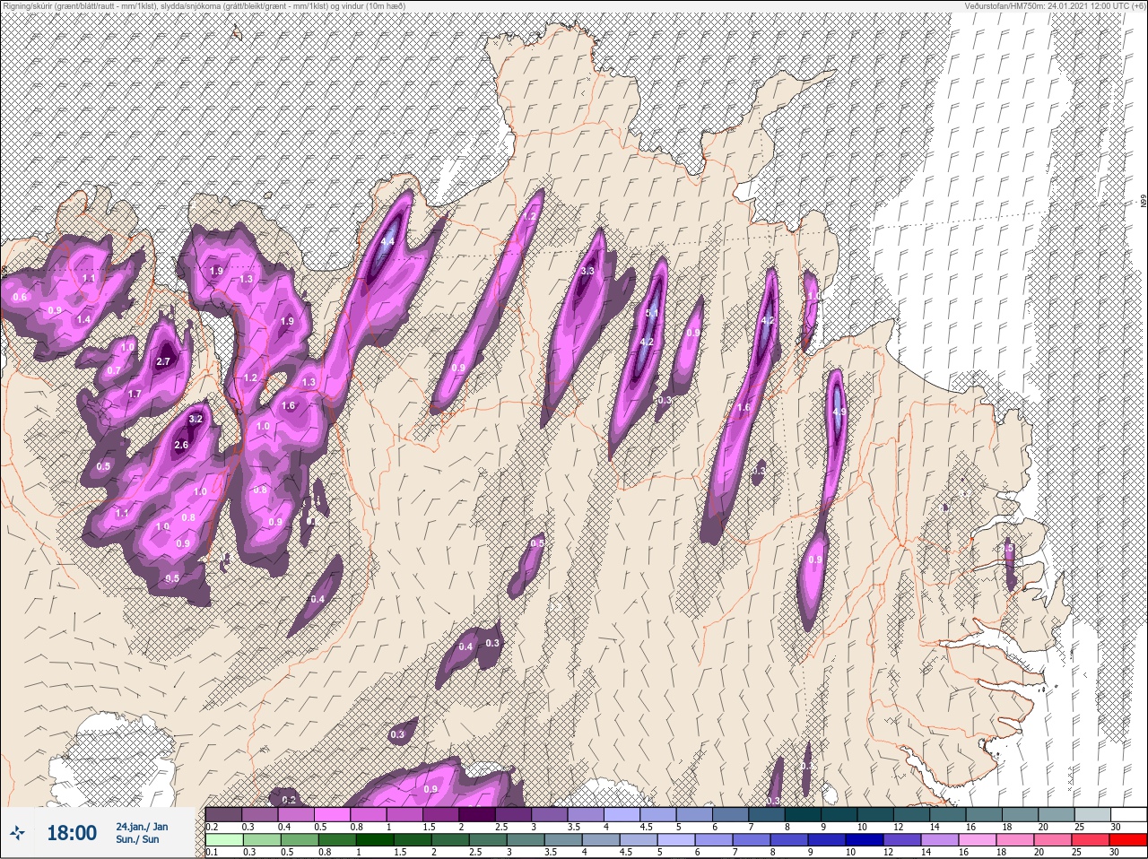Click the 0.7 snowfall value on the map
The width and height of the screenshot is (1148, 859).
pyautogui.click(x=114, y=370)
